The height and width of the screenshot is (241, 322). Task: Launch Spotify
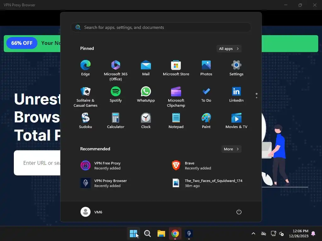point(116,95)
